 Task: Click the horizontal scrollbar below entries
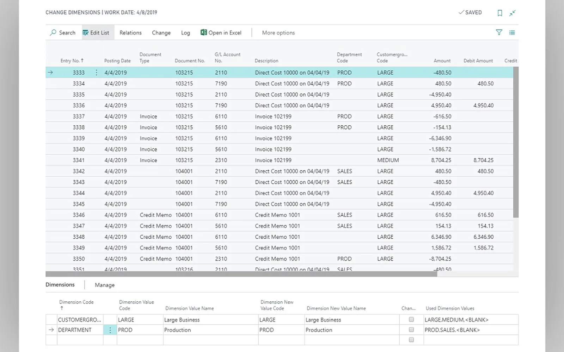click(x=241, y=274)
